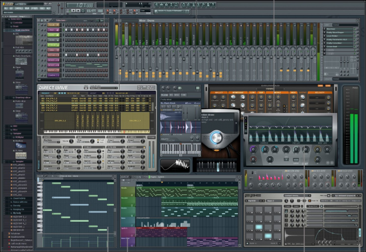Open the Select Project dropdown in DirectWave
Screen dimensions: 366x252
[104, 88]
